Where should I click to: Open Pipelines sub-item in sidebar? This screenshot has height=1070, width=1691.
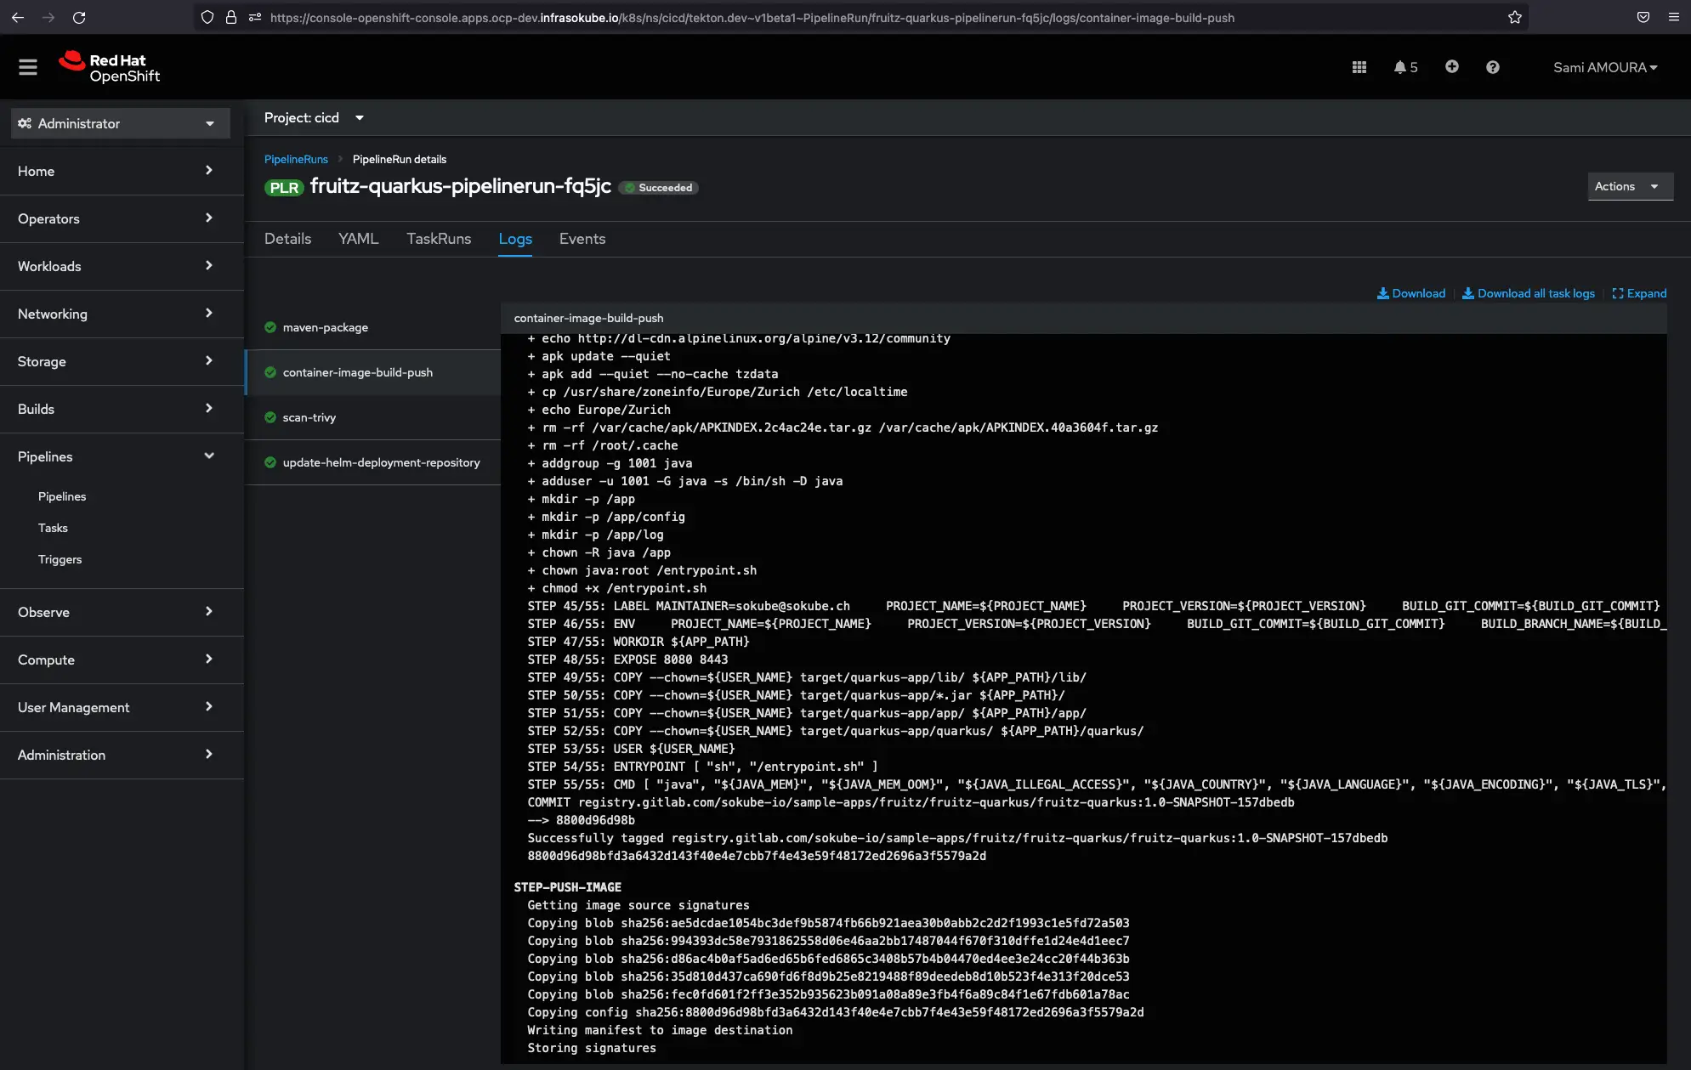(62, 496)
